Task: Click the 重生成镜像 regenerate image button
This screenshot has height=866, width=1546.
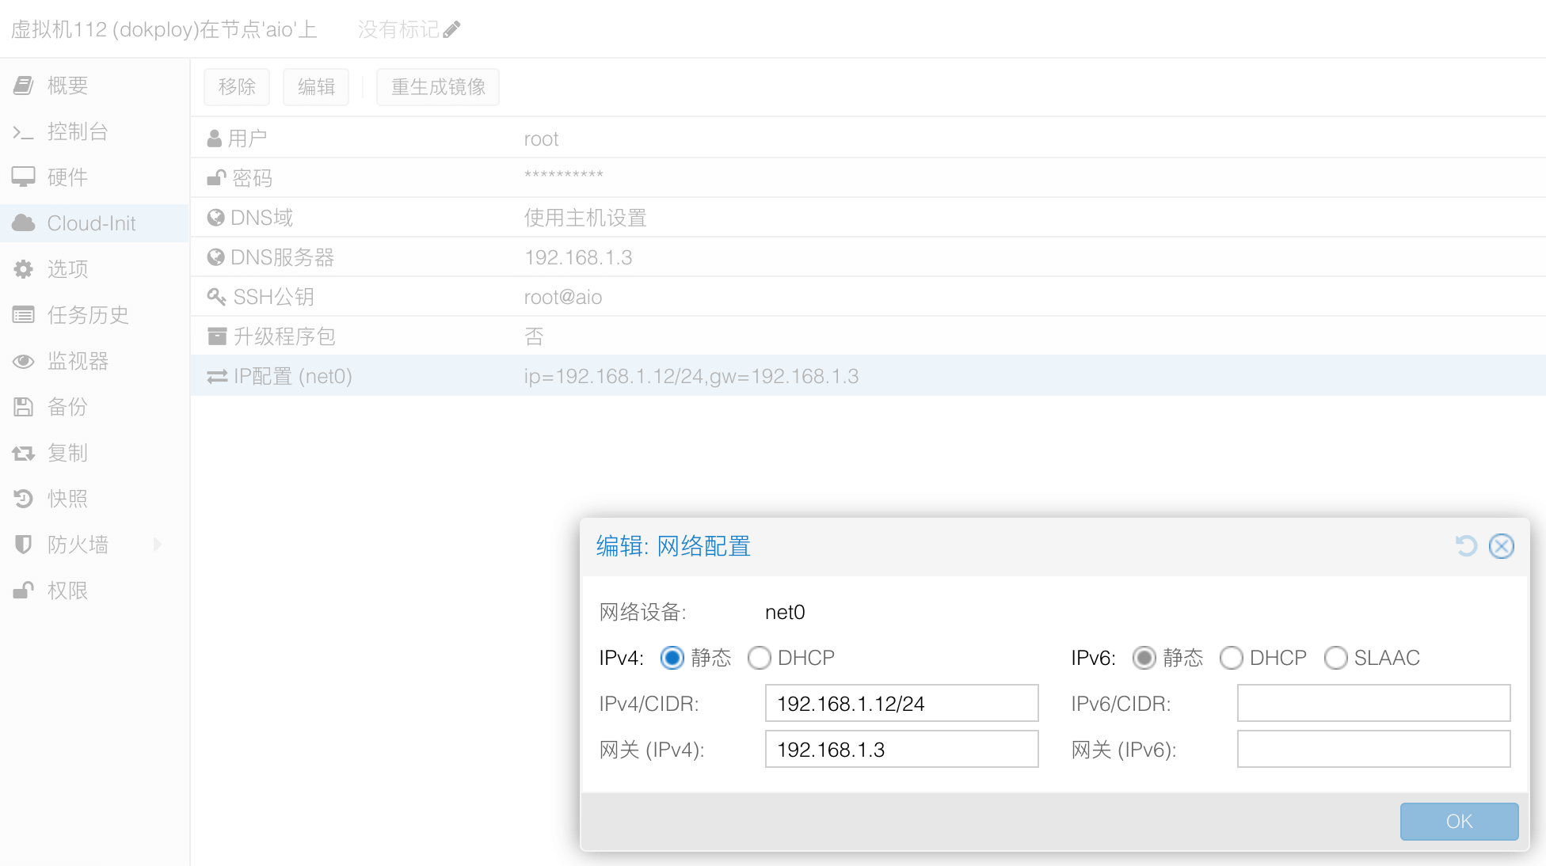Action: (x=438, y=87)
